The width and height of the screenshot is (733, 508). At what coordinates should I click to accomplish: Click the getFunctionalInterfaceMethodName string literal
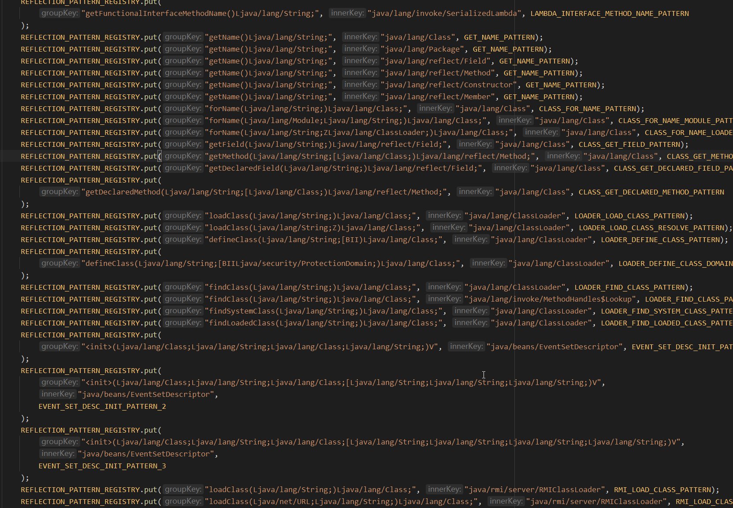tap(200, 14)
